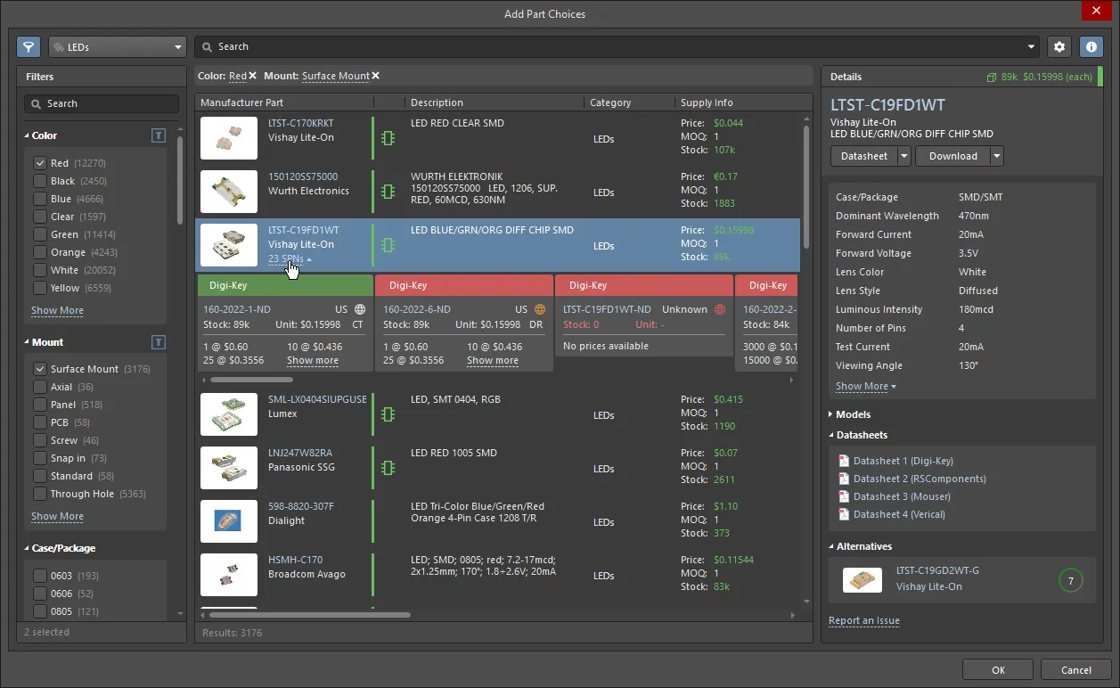The height and width of the screenshot is (688, 1120).
Task: Click the supplier cards horizontal scrollbar
Action: 252,380
